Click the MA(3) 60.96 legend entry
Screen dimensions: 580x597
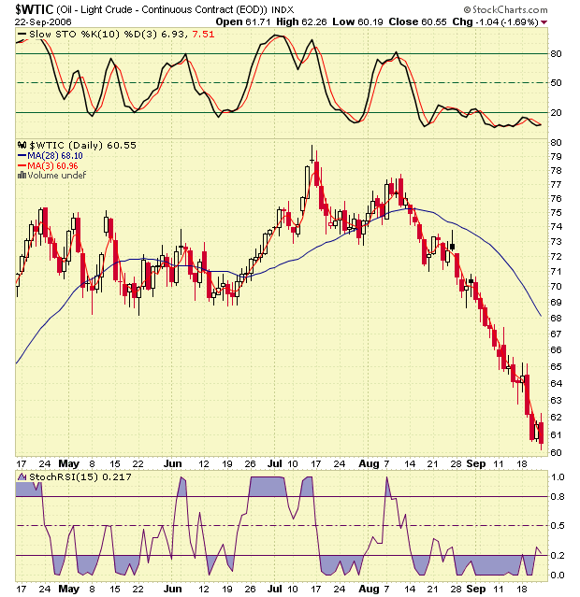click(52, 165)
